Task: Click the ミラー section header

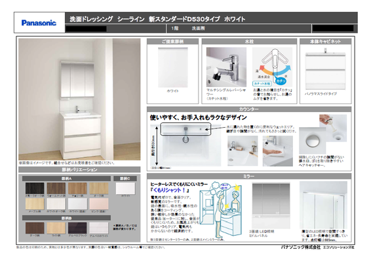Action: pos(249,176)
